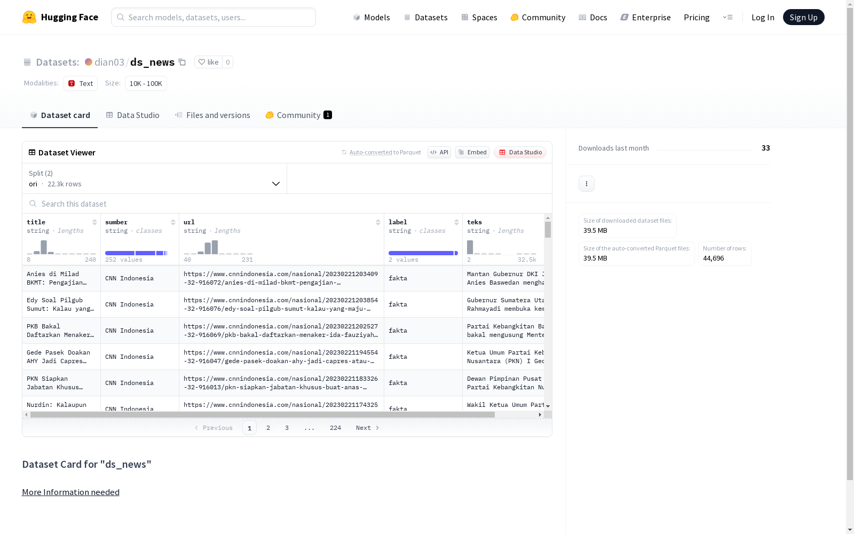Click the horizontal table scrollbar
854x534 pixels.
pos(263,414)
